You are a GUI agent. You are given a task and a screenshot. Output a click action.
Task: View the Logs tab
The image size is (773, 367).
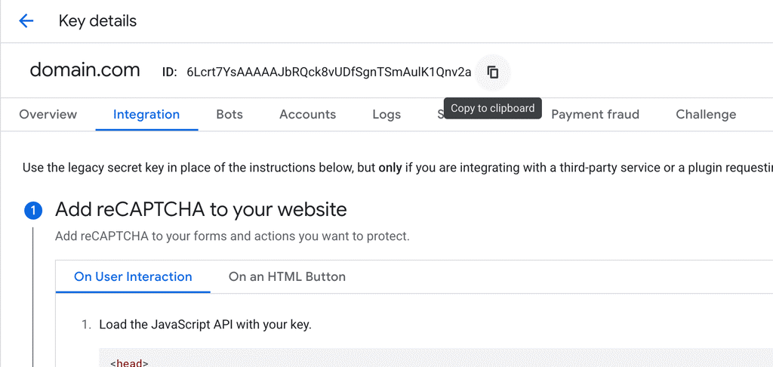(386, 115)
